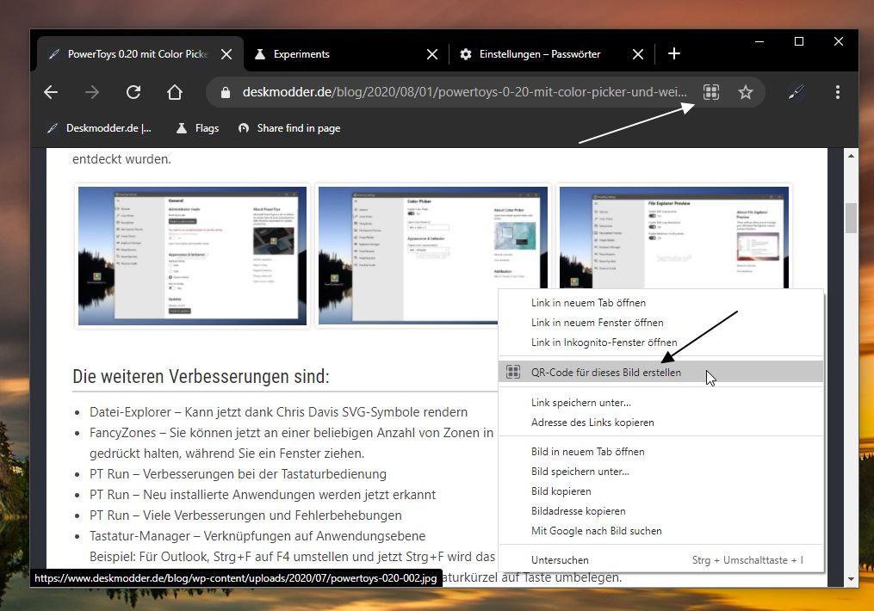Viewport: 874px width, 611px height.
Task: Maximize the Chrome window
Action: pos(799,42)
